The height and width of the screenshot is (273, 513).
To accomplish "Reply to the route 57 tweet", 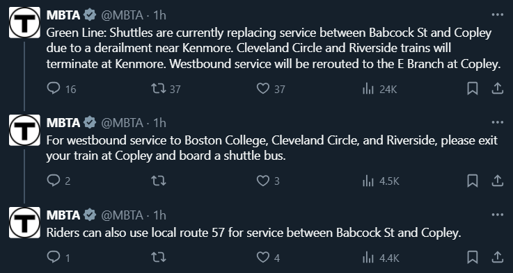I will [x=58, y=258].
